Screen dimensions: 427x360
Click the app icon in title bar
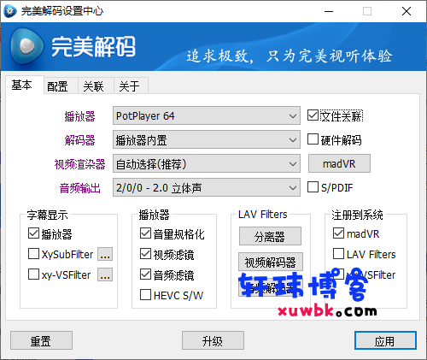[x=10, y=11]
